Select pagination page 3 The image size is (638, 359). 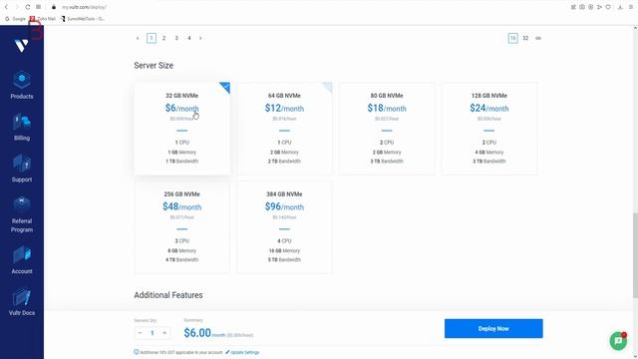click(176, 38)
